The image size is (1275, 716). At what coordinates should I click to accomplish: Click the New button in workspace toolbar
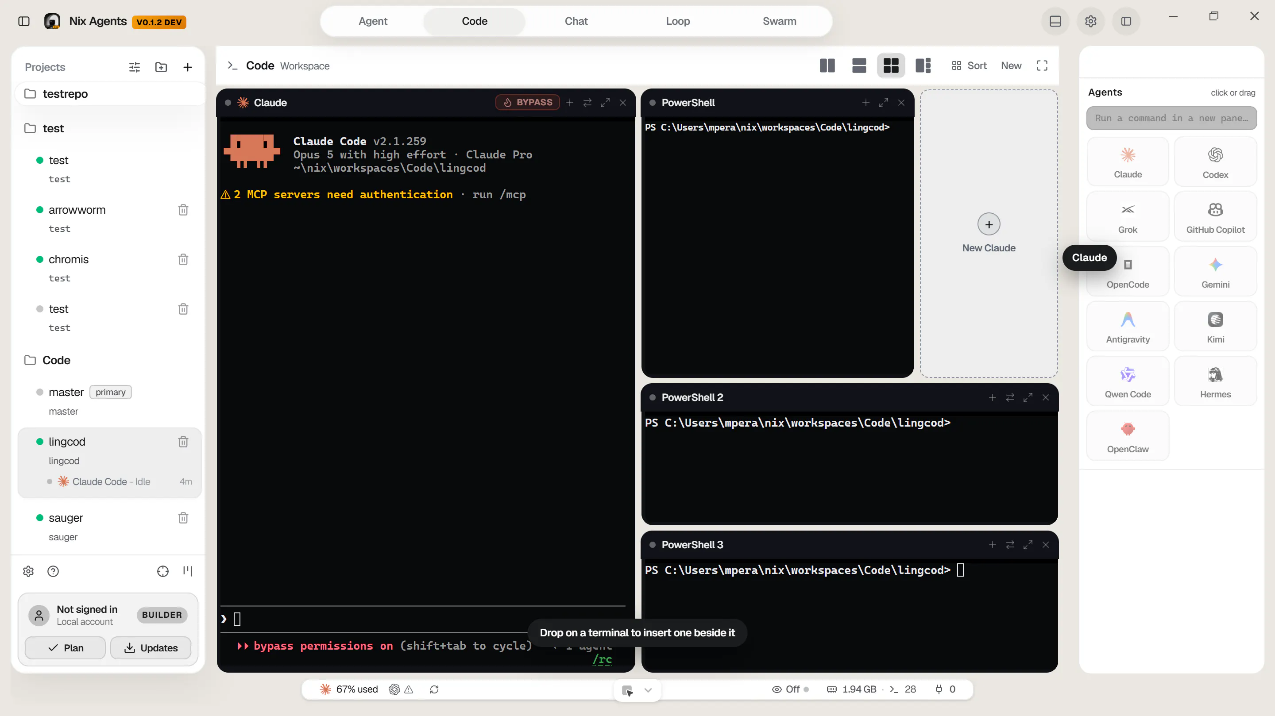pos(1011,66)
